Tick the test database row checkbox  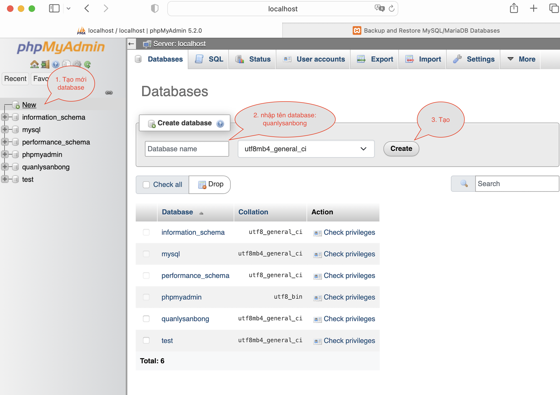[x=146, y=340]
